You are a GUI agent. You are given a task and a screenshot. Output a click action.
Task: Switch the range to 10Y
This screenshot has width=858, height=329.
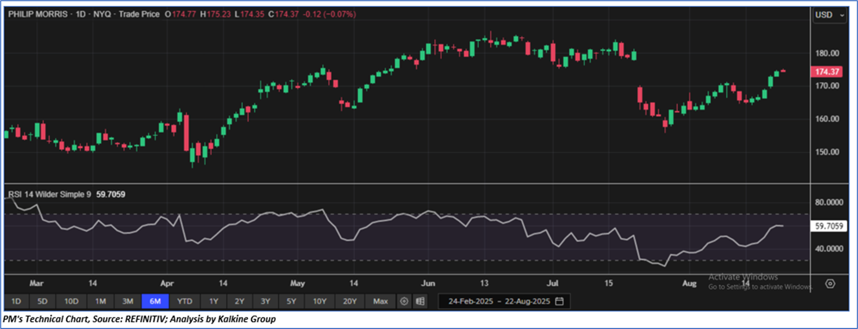pyautogui.click(x=320, y=301)
